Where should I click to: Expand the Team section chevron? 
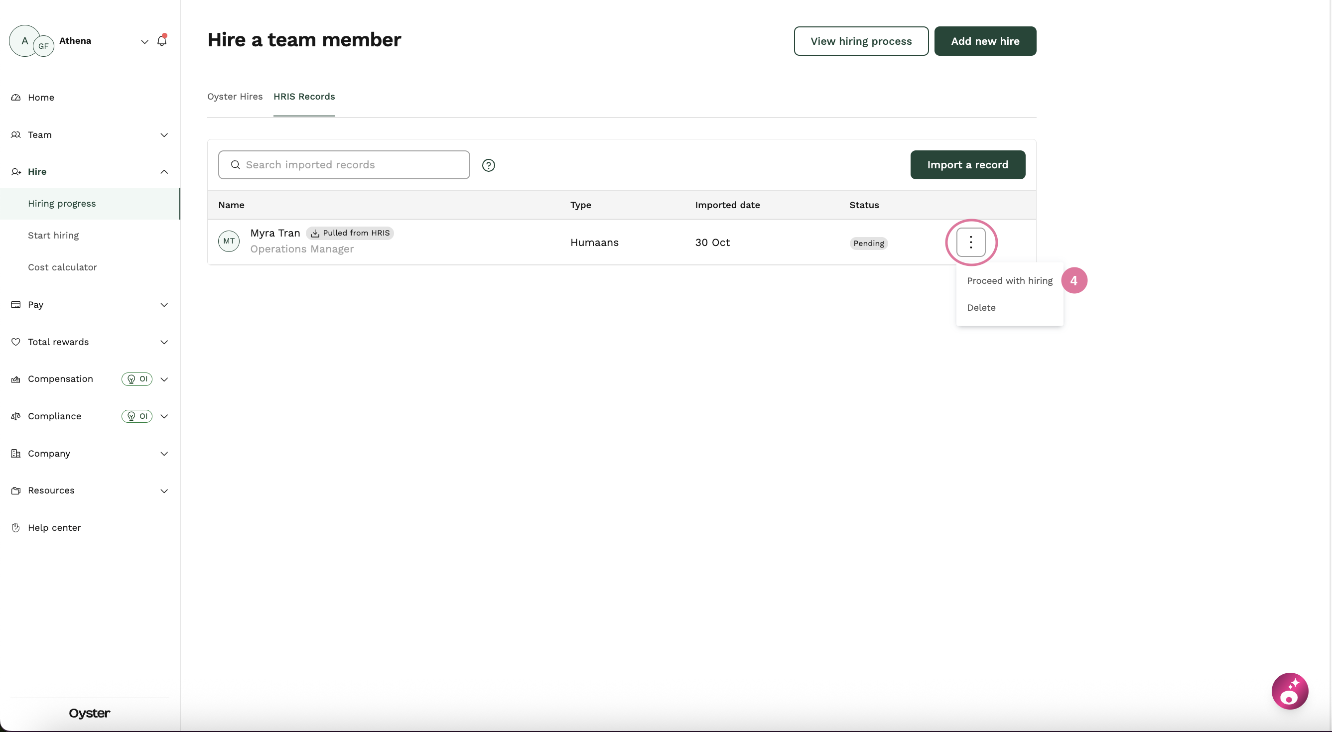[x=164, y=135]
